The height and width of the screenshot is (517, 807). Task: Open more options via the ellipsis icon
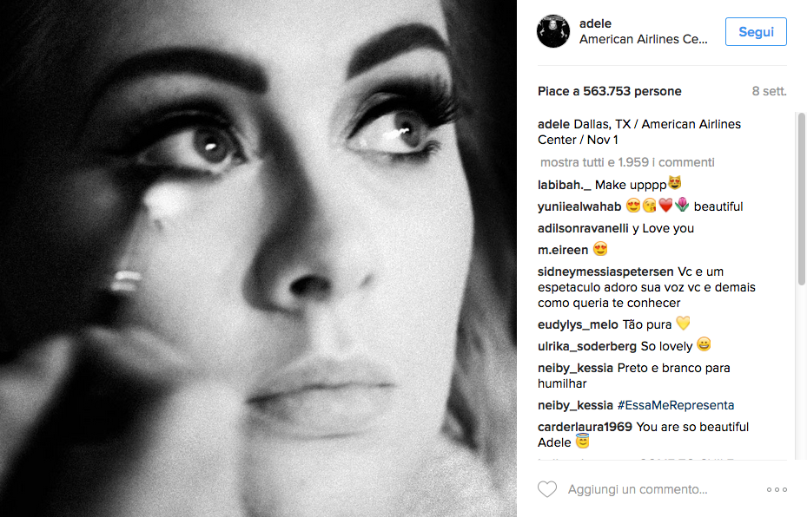776,488
